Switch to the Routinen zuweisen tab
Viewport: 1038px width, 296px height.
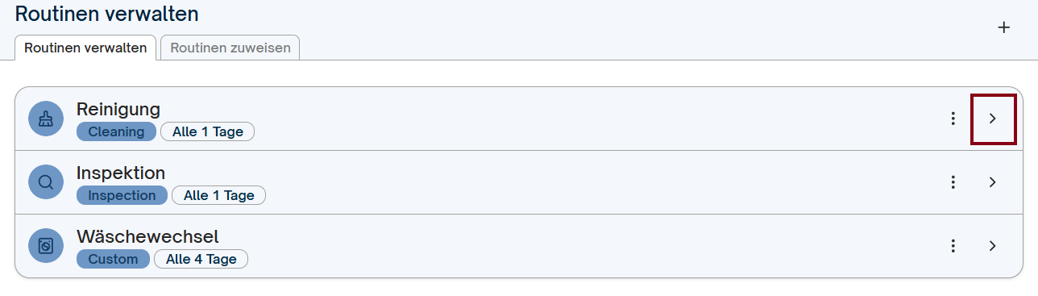230,48
